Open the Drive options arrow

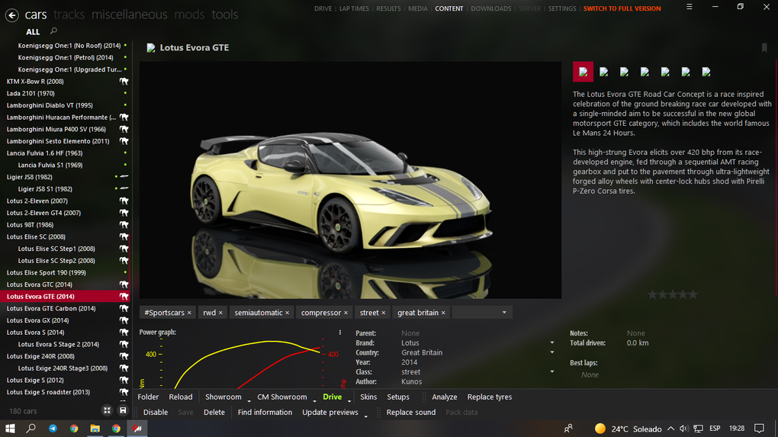[349, 400]
